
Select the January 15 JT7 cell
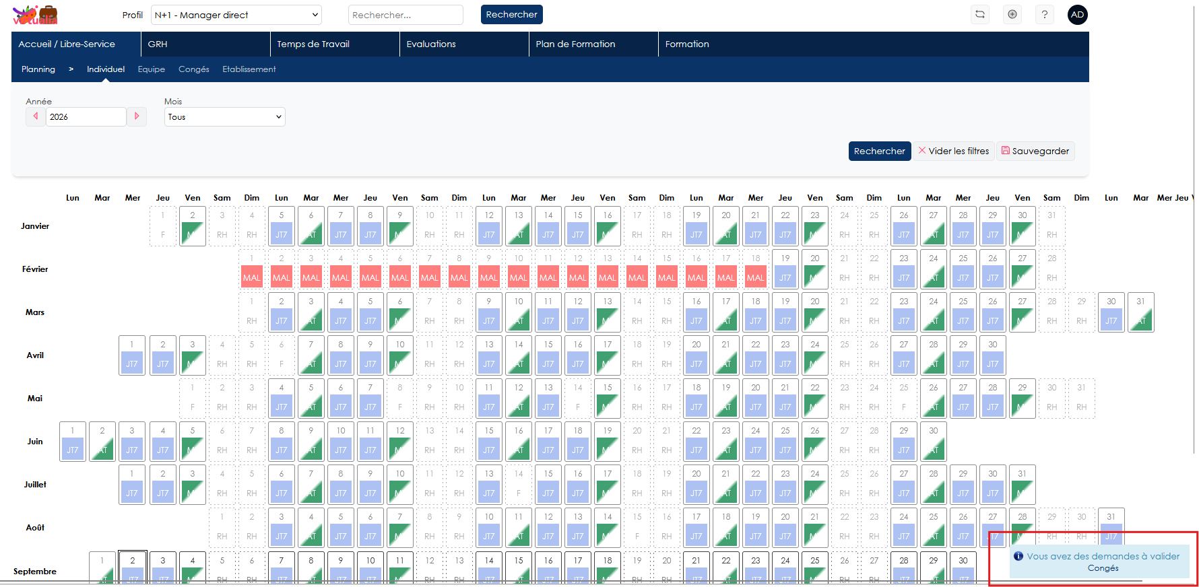point(578,226)
